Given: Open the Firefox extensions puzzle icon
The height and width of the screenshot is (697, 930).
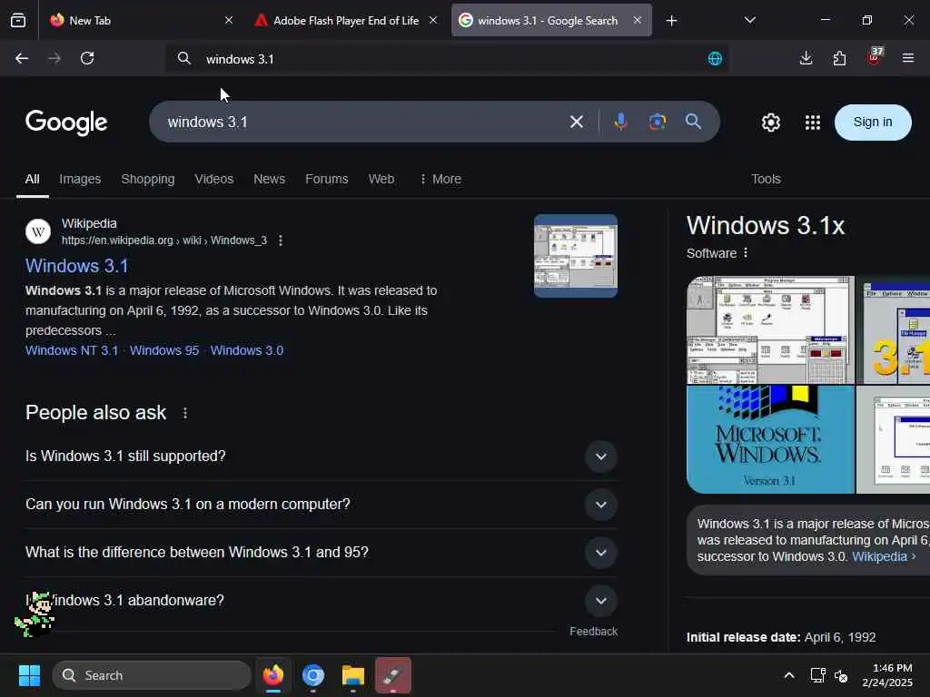Looking at the screenshot, I should click(x=839, y=58).
